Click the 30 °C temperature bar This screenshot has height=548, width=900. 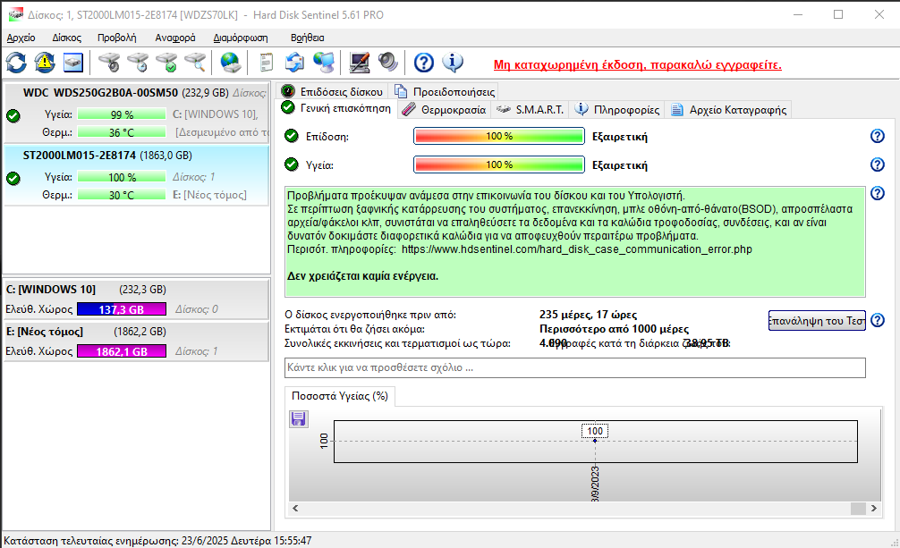click(122, 195)
